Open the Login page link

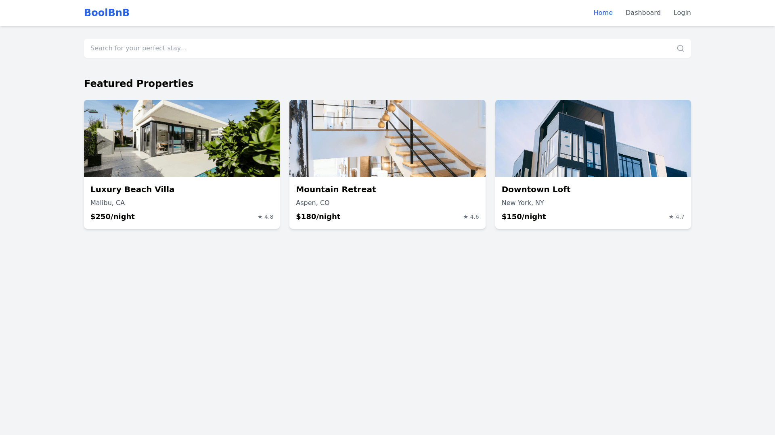click(682, 13)
